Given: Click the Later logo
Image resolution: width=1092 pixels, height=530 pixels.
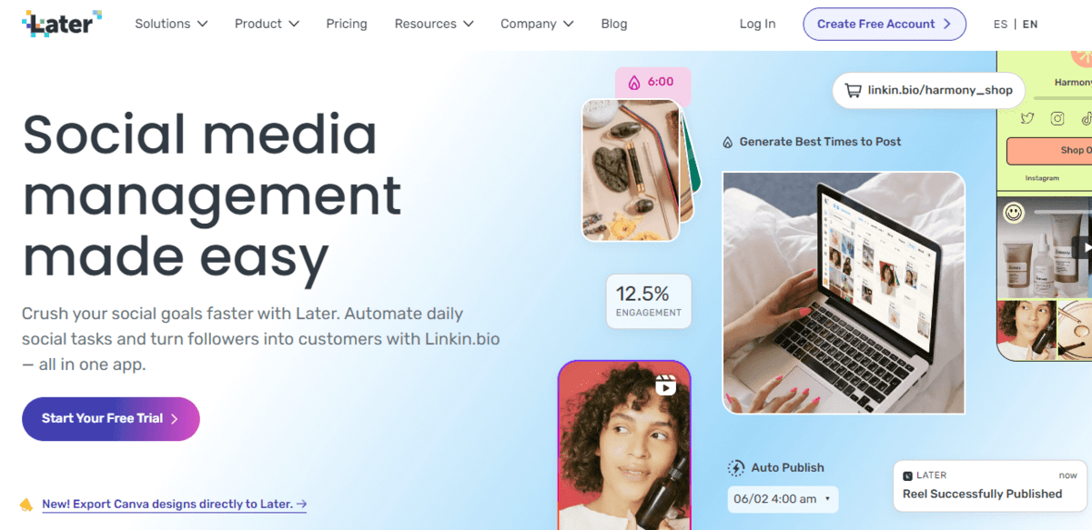Looking at the screenshot, I should pyautogui.click(x=62, y=24).
